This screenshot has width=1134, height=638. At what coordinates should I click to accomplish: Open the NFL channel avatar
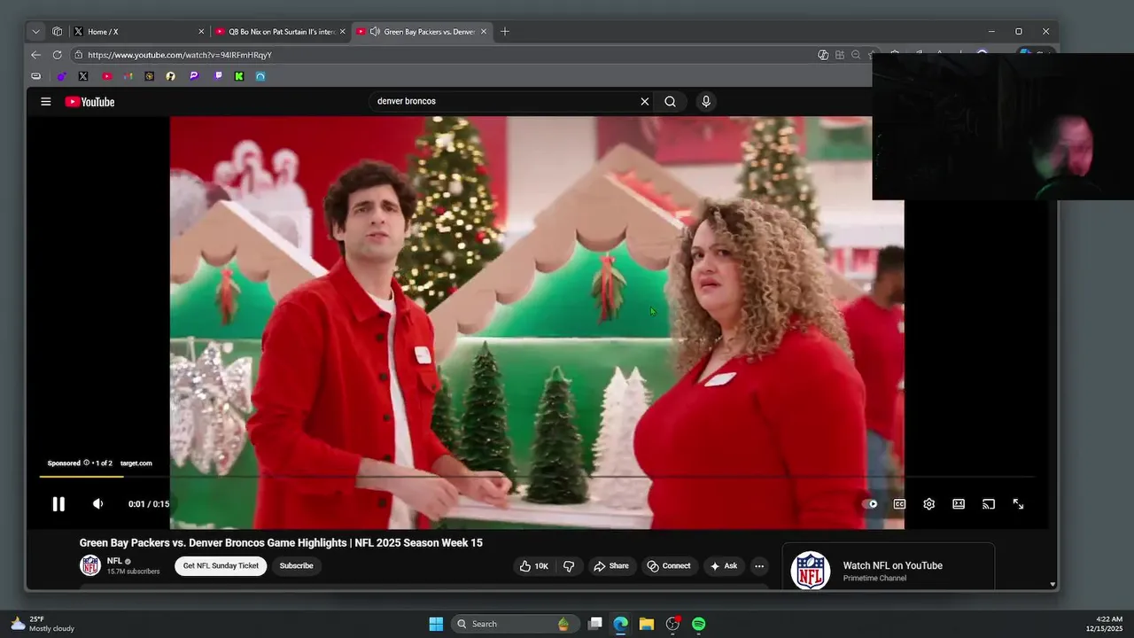[90, 565]
